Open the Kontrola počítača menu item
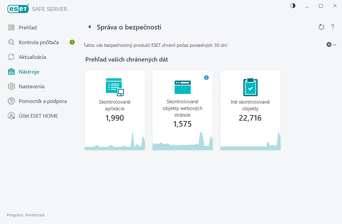This screenshot has height=224, width=342. click(x=39, y=42)
